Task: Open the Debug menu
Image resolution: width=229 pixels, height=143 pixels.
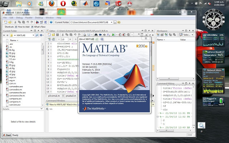Action: 19,18
